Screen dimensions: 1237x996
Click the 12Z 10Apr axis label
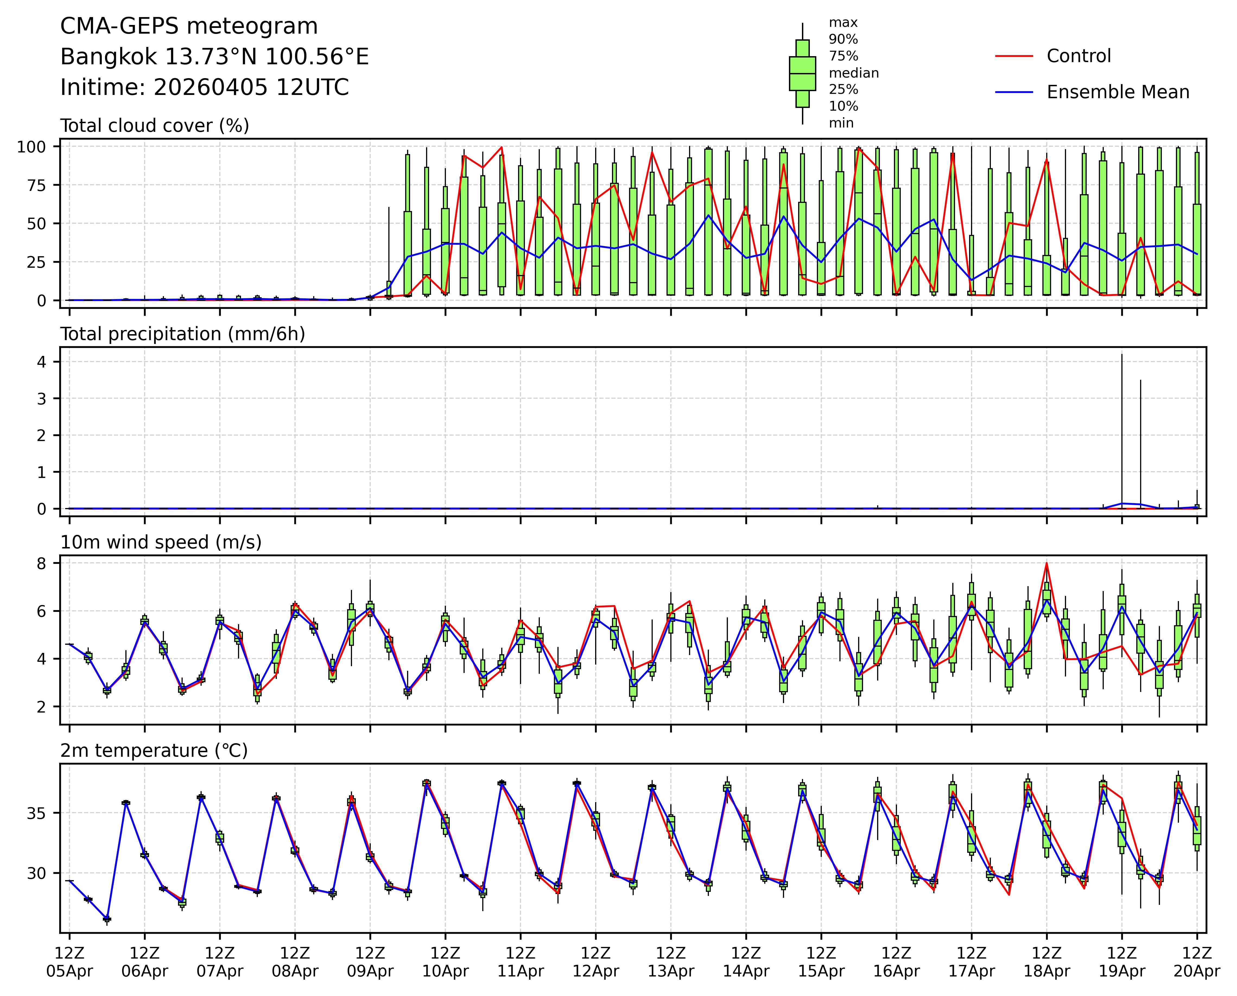click(445, 962)
